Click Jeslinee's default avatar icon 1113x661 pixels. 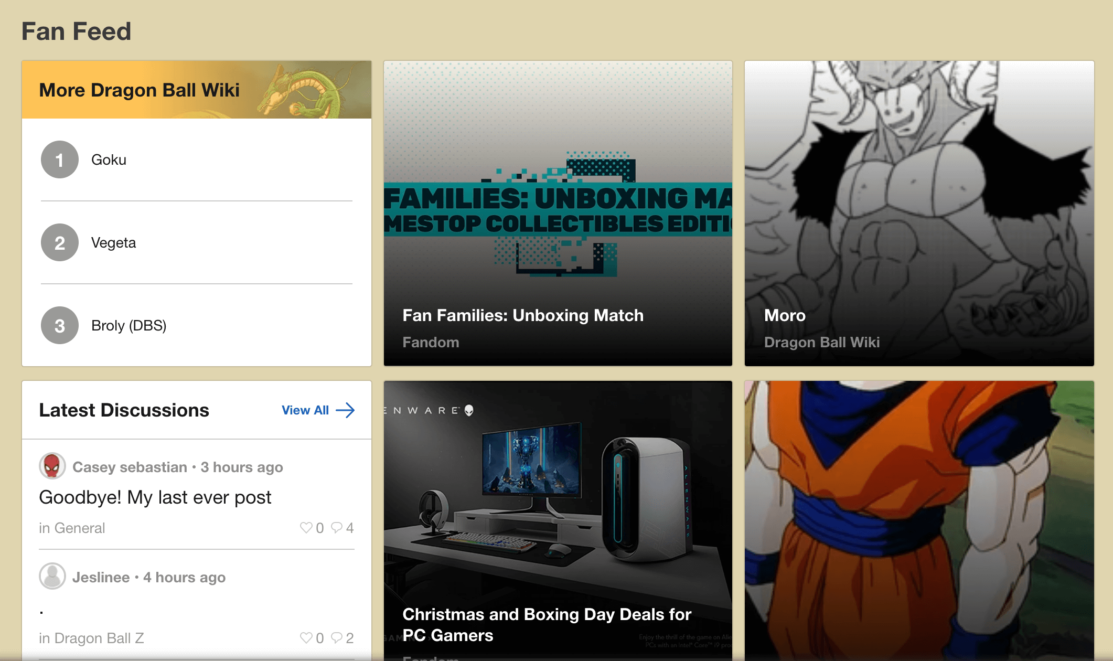coord(52,576)
